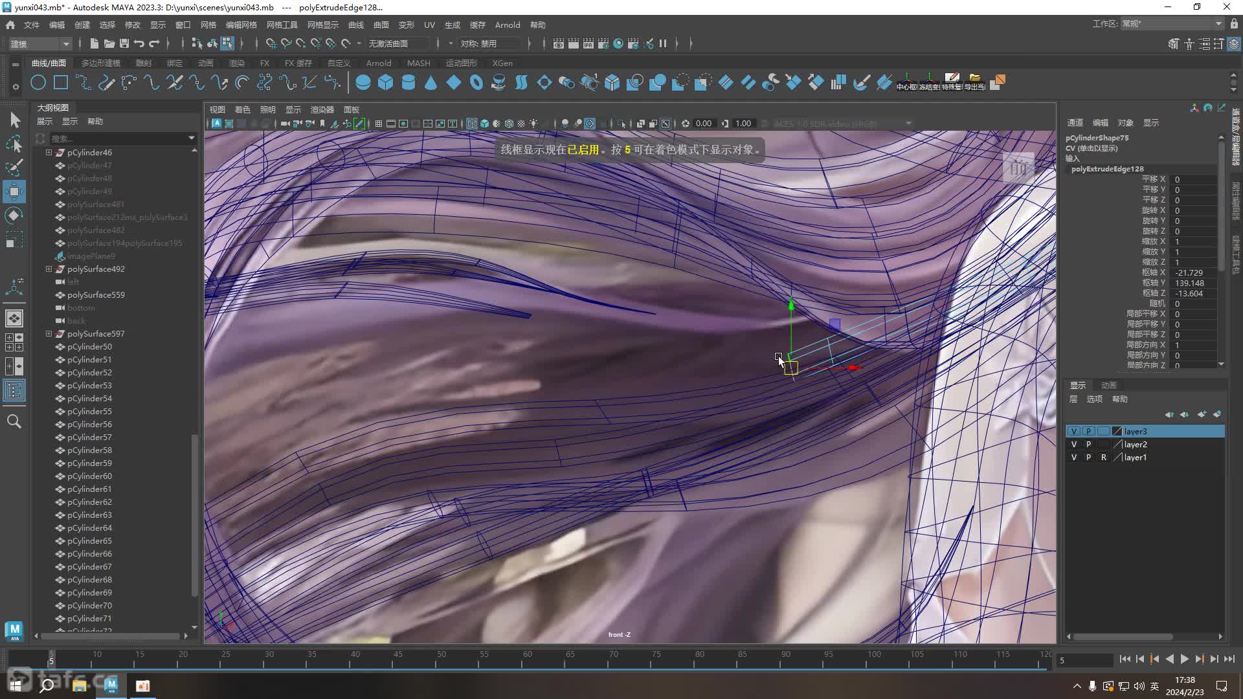Click the viewport grid toggle icon

coord(379,124)
